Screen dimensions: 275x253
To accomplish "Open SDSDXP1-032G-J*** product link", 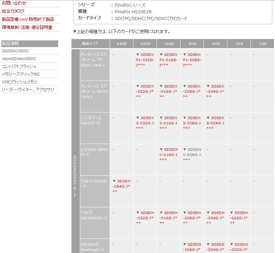I will coord(145,60).
